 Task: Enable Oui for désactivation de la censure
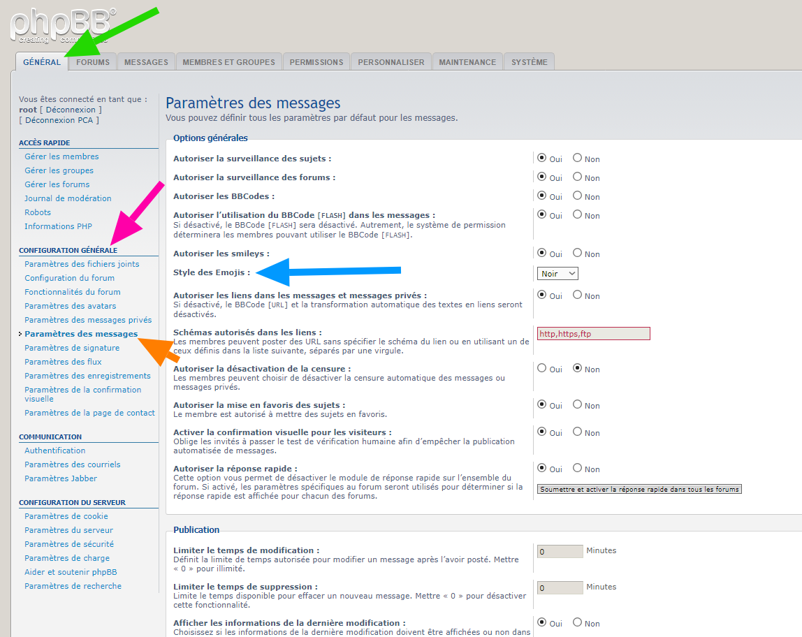point(541,368)
